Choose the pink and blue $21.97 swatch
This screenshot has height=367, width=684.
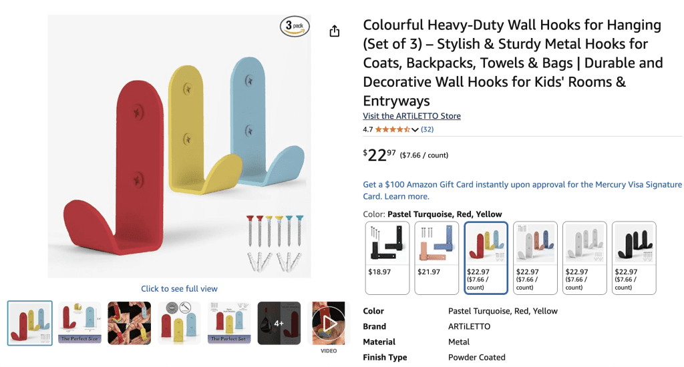[437, 258]
